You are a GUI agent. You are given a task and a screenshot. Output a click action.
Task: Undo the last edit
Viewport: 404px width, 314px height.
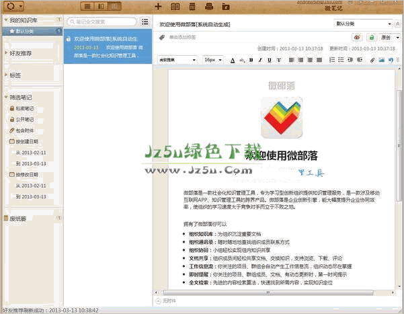(391, 60)
